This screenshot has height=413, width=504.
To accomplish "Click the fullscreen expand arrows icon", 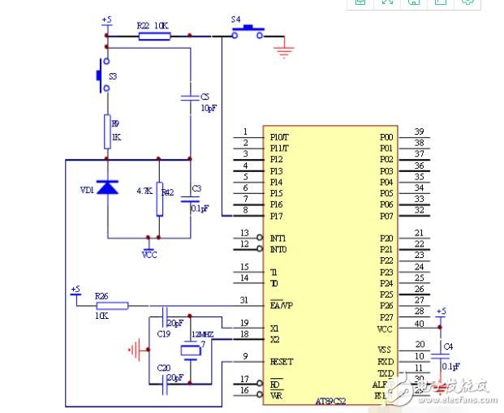I will (x=388, y=2).
